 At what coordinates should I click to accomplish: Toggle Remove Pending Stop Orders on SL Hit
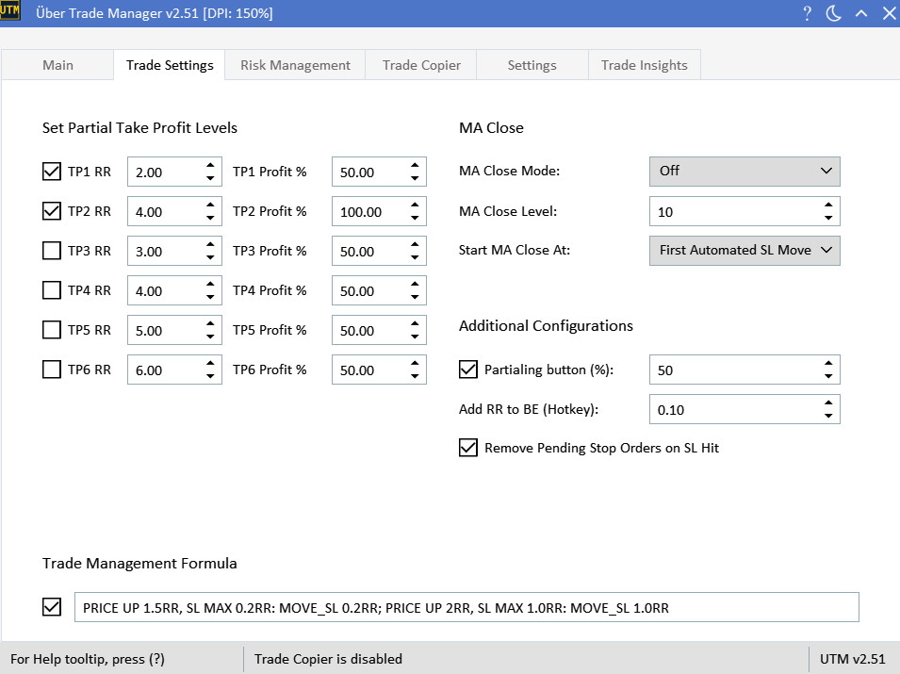(468, 447)
